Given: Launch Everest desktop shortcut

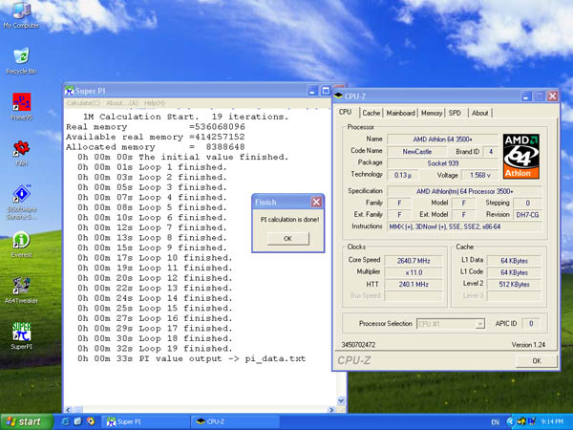Looking at the screenshot, I should click(21, 245).
